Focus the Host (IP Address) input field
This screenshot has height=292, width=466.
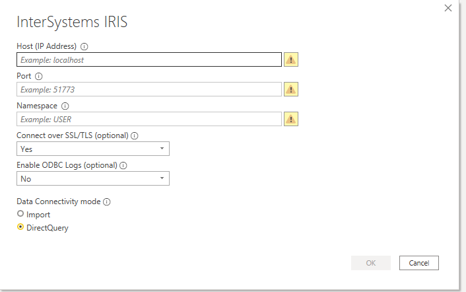point(149,59)
